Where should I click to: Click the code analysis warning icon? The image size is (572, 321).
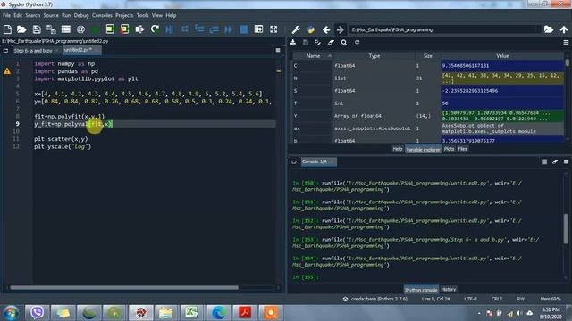coord(7,71)
